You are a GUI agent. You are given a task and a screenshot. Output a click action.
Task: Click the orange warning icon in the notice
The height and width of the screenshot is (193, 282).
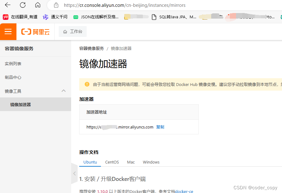87,84
